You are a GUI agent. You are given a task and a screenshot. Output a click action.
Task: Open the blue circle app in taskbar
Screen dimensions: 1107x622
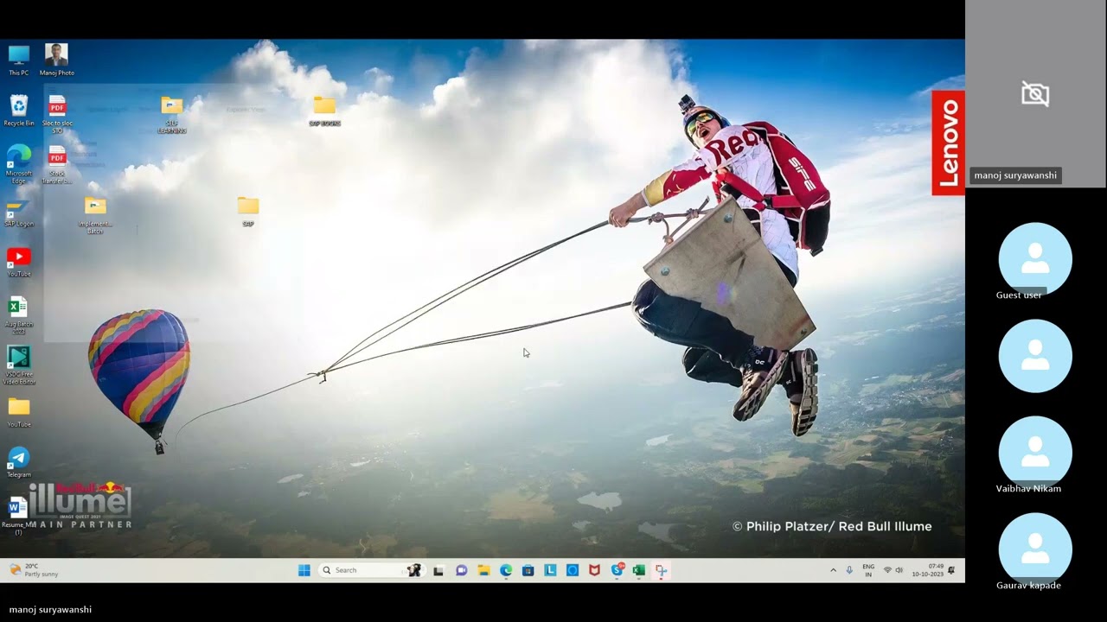click(x=572, y=570)
